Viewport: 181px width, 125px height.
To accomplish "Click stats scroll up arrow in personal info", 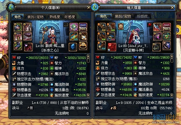I will click(x=88, y=56).
